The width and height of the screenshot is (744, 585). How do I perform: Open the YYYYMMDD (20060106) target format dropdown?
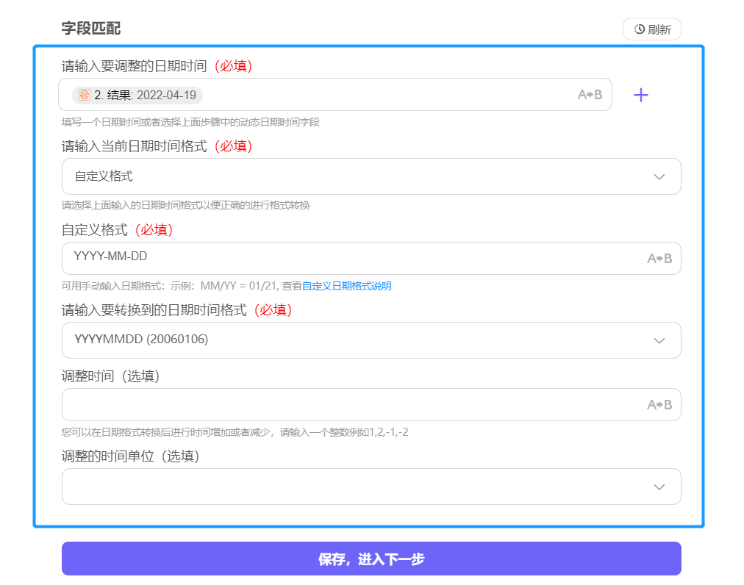pos(371,340)
